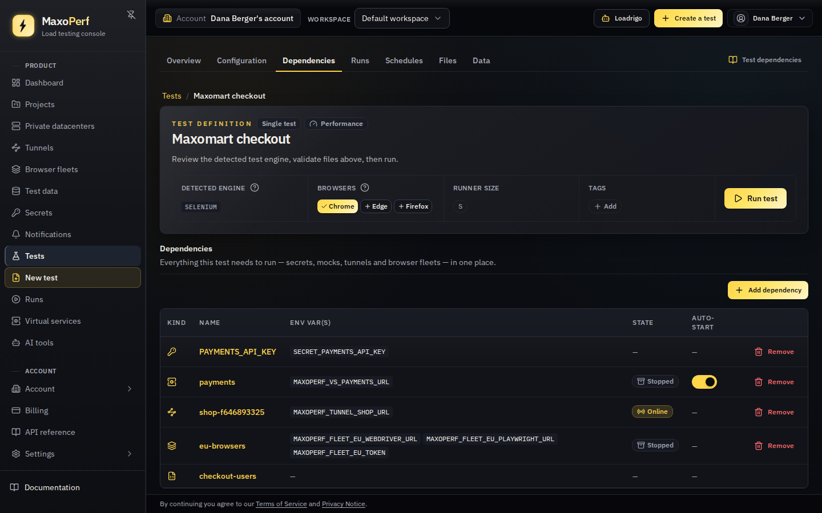Click the key icon for PAYMENTS_API_KEY
The height and width of the screenshot is (513, 822).
172,352
